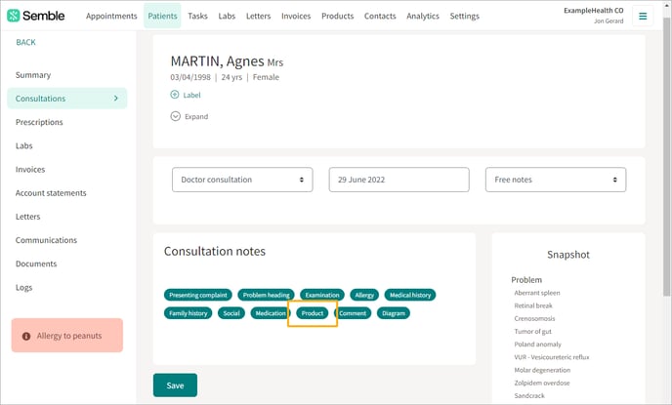The height and width of the screenshot is (405, 672).
Task: Click the Semble logo icon
Action: (14, 16)
